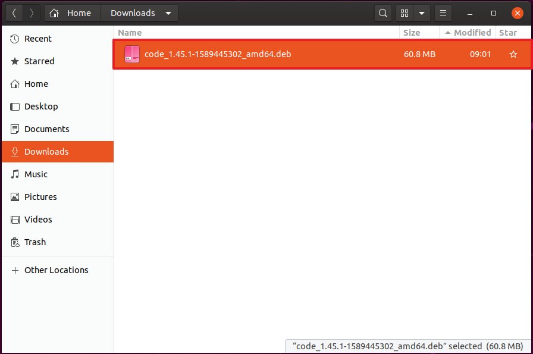Open Pictures in the sidebar
This screenshot has height=354, width=533.
(x=58, y=197)
